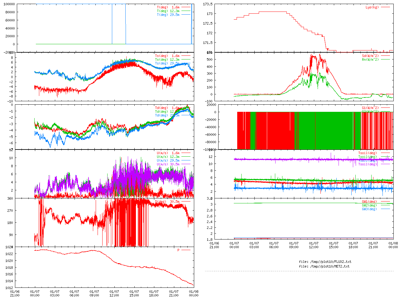The width and height of the screenshot is (399, 299).
Task: Click the green U(m/s) 12.3m legend line
Action: coord(186,157)
